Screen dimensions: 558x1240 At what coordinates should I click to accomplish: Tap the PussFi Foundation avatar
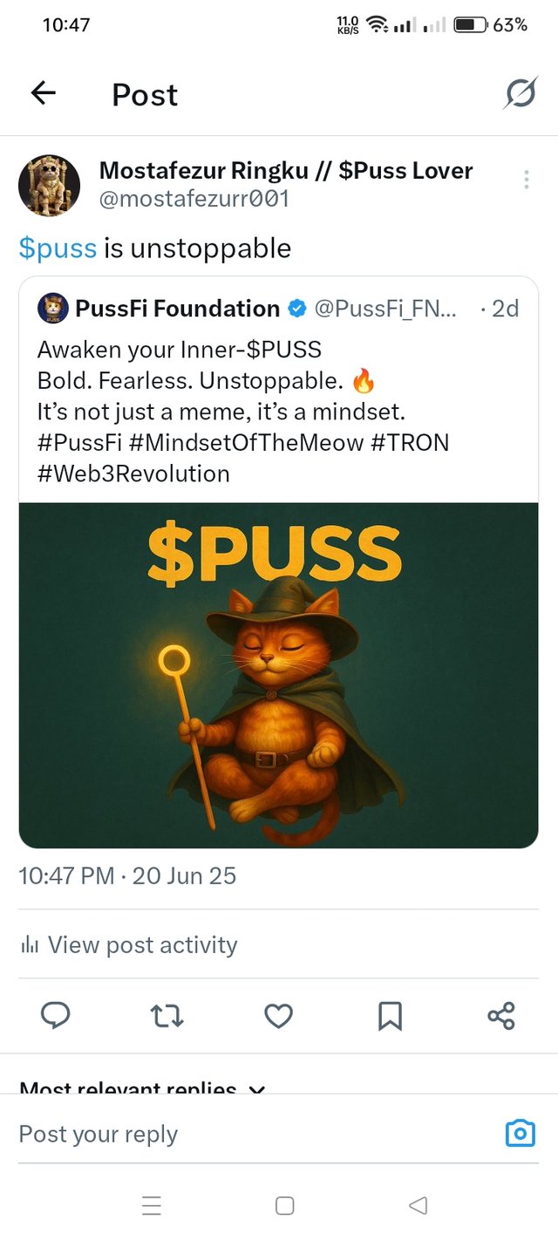(x=52, y=308)
